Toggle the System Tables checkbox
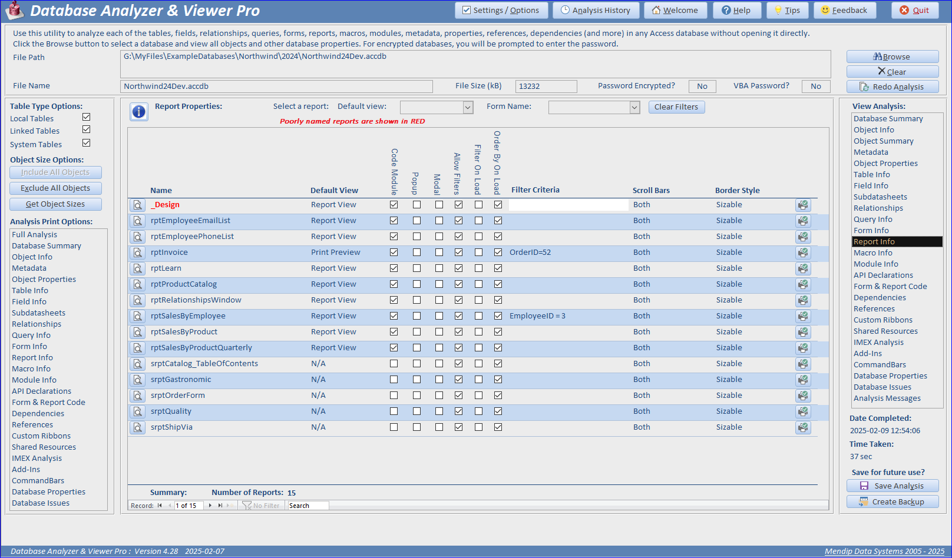Screen dimensions: 952x558 pyautogui.click(x=87, y=143)
